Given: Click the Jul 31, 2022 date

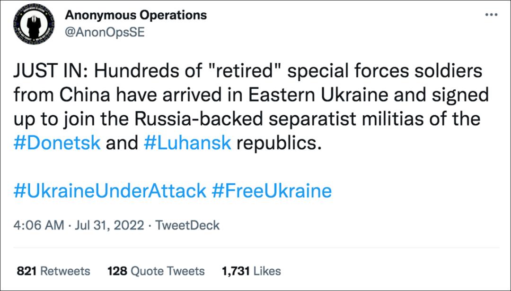Looking at the screenshot, I should [108, 225].
